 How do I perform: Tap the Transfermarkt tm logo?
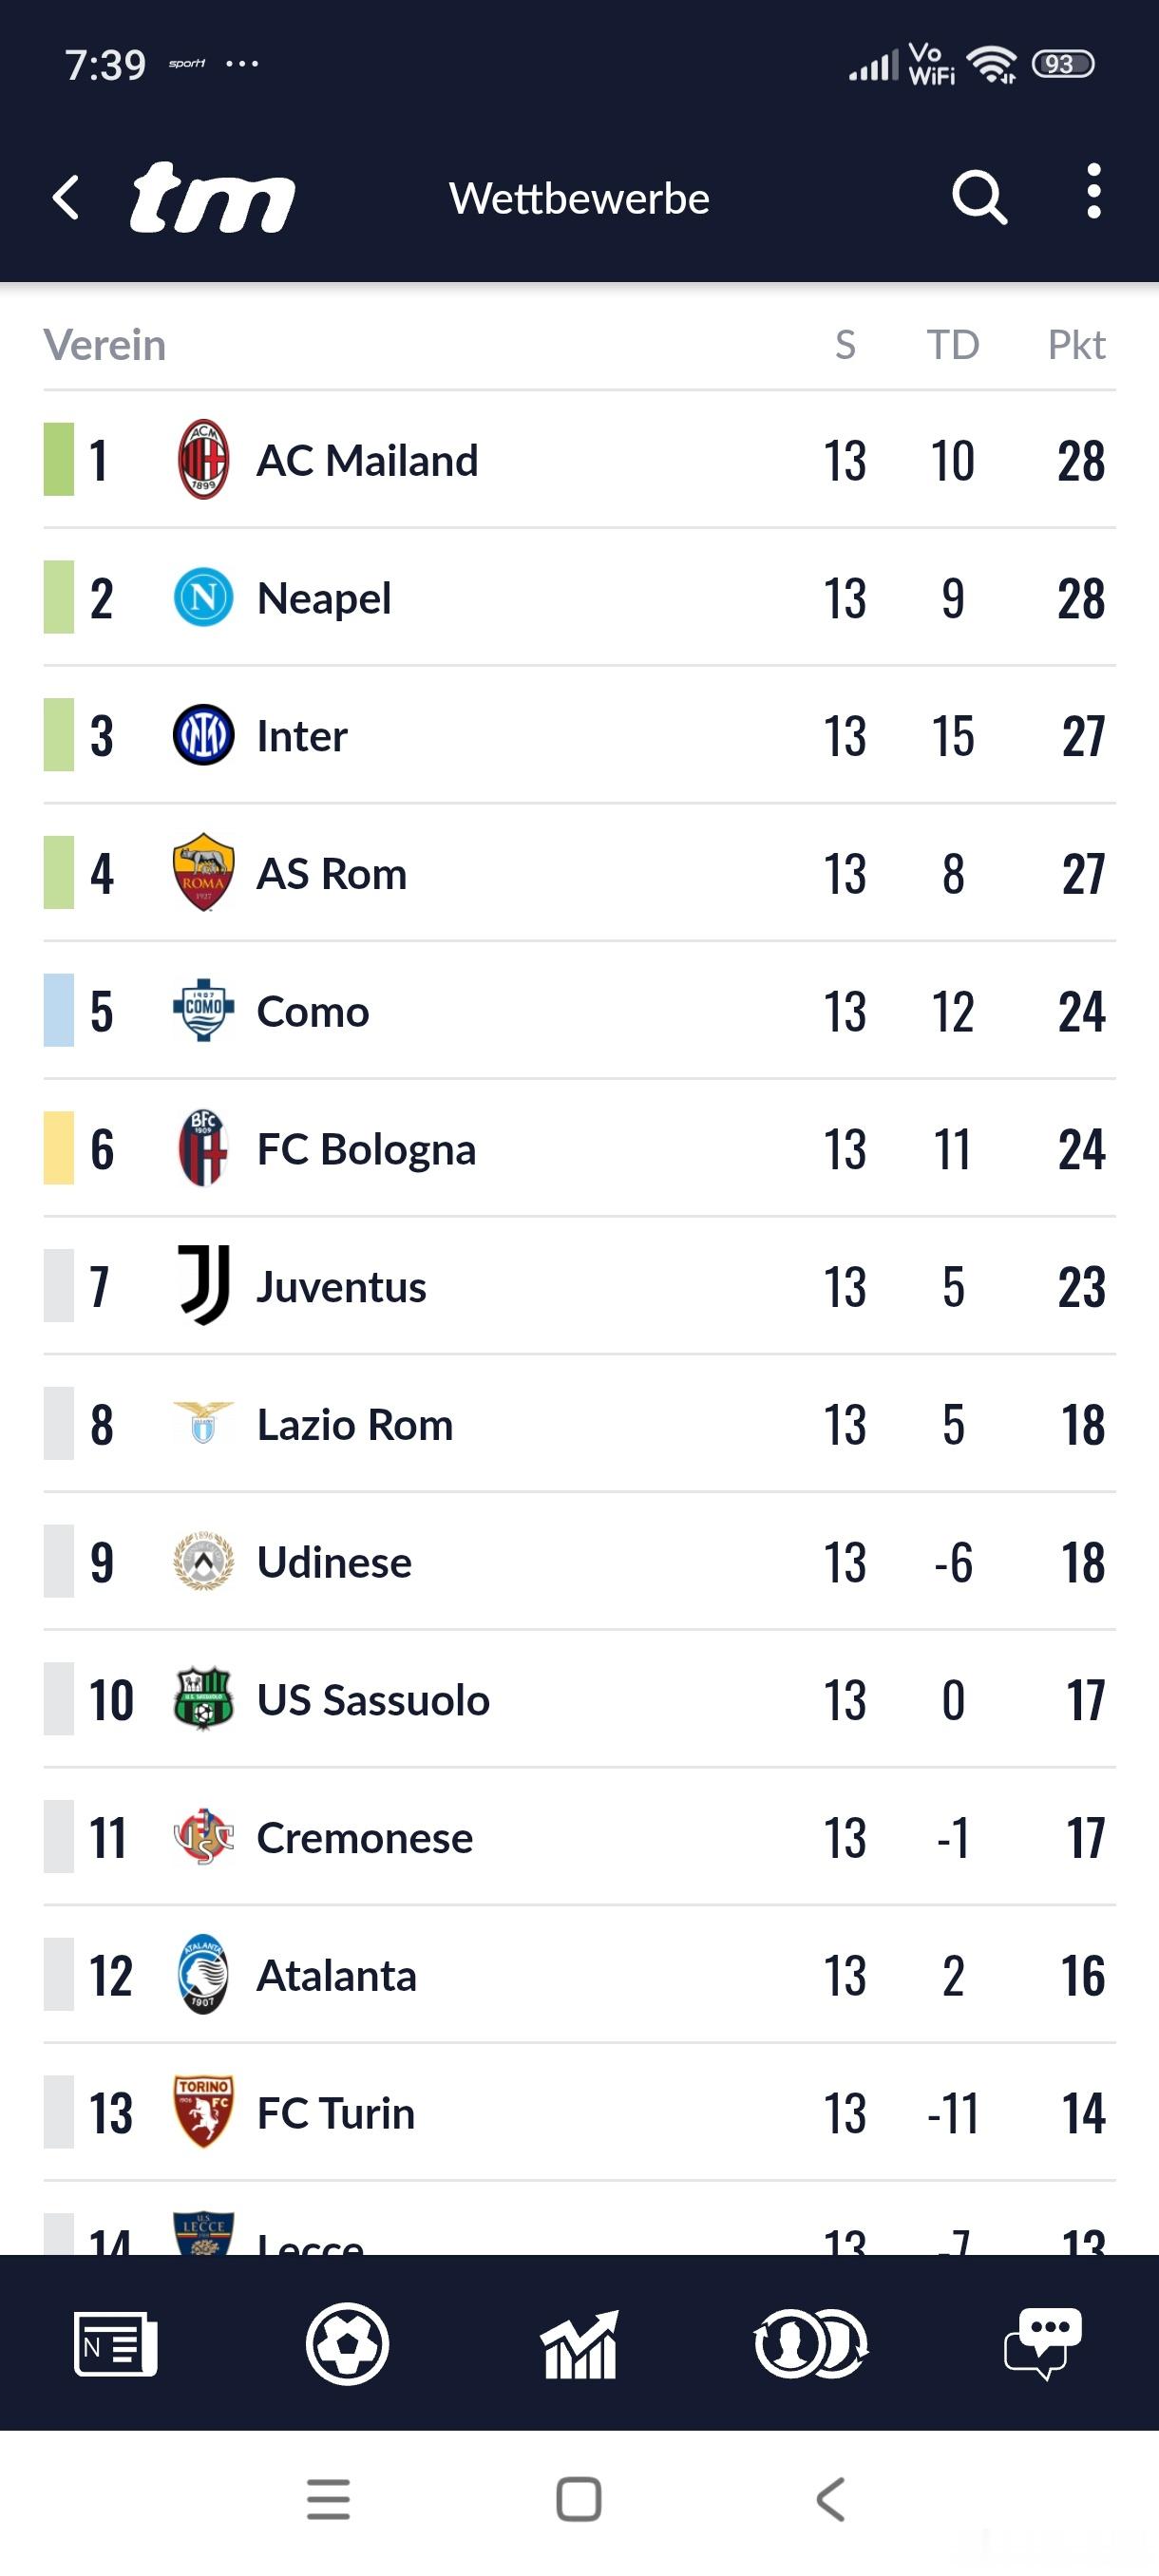pyautogui.click(x=212, y=197)
